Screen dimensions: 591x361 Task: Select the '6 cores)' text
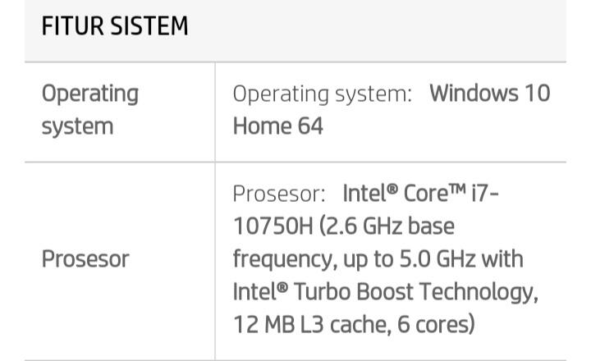(x=436, y=325)
